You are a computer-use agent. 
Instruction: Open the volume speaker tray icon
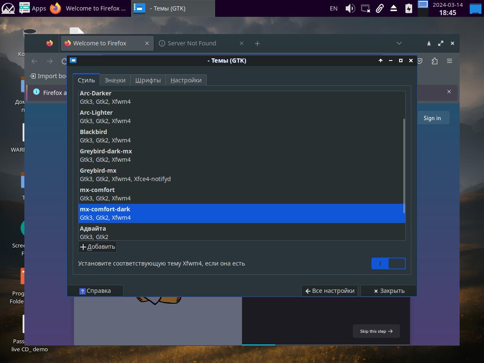(x=350, y=8)
